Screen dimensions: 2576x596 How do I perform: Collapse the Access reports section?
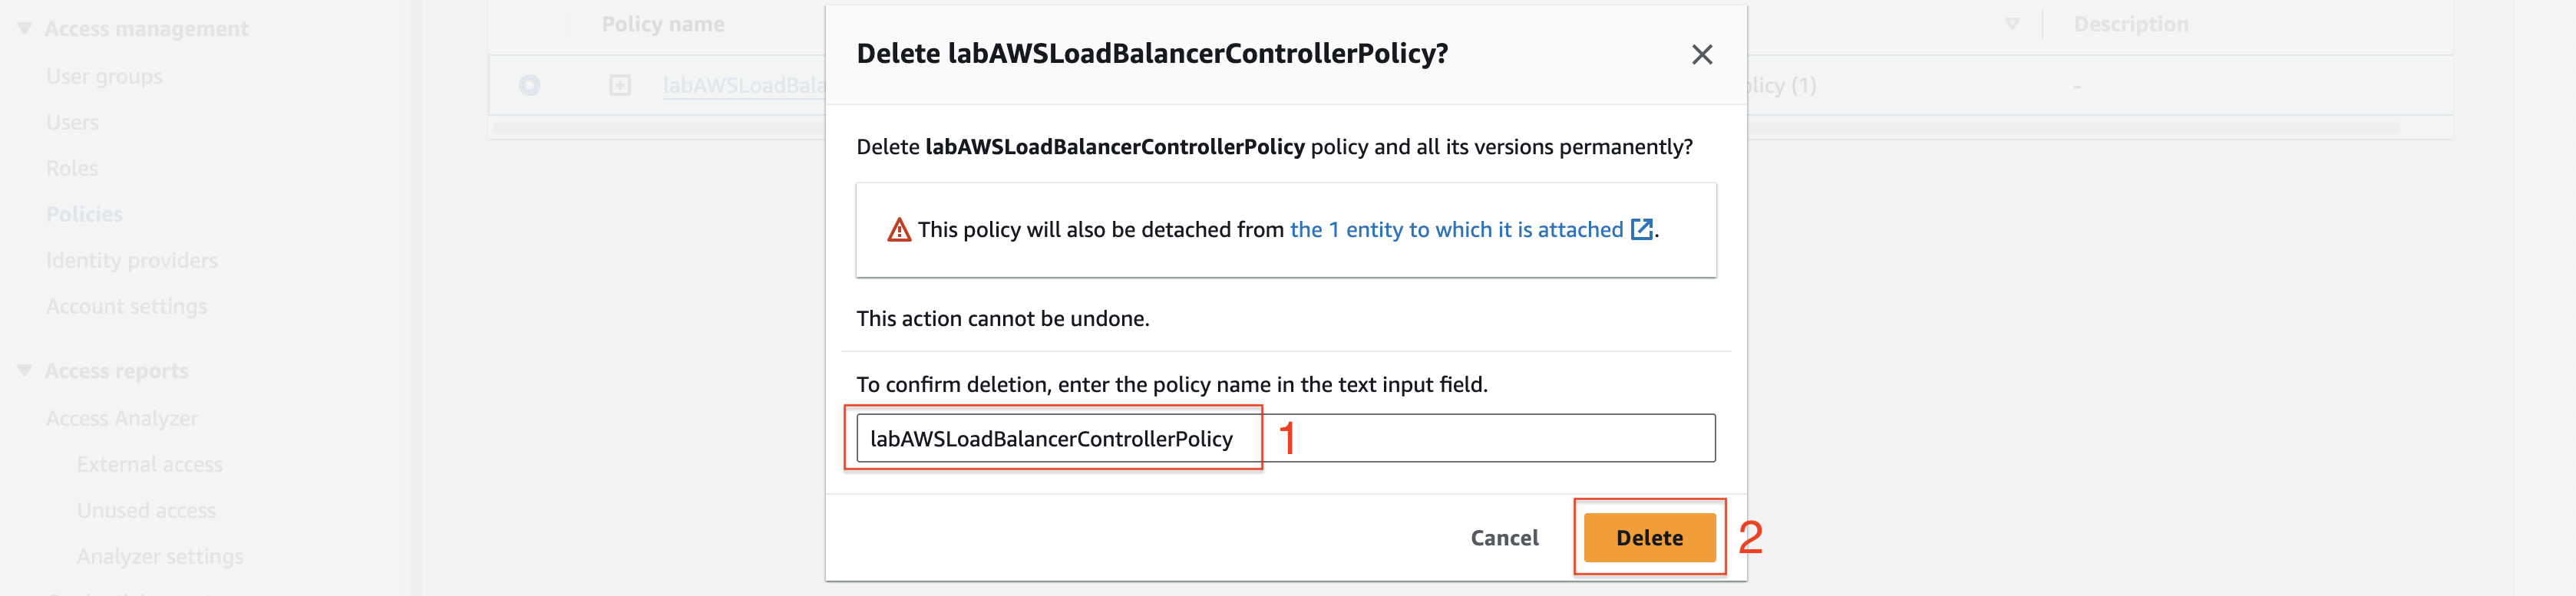[25, 371]
